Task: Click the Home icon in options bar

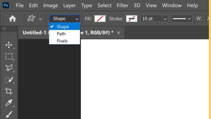Action: 13,18
